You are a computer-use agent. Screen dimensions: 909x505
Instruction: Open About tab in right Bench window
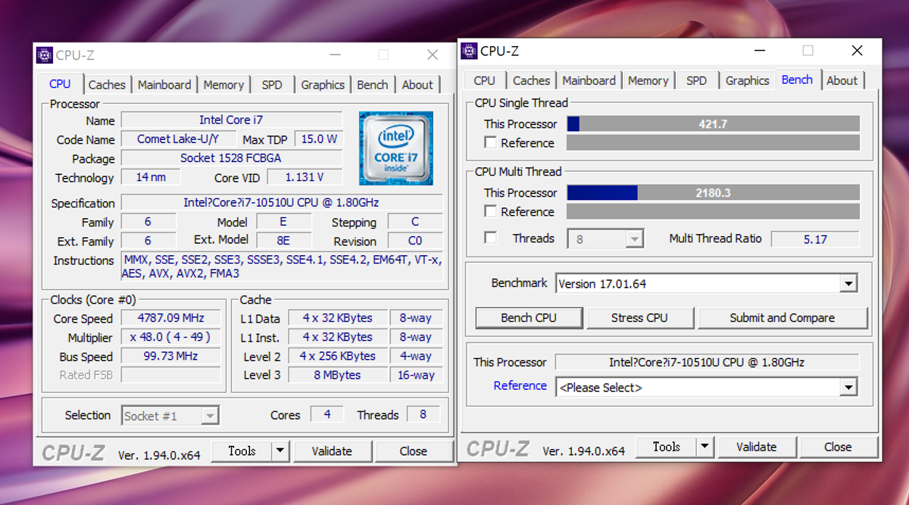click(842, 80)
